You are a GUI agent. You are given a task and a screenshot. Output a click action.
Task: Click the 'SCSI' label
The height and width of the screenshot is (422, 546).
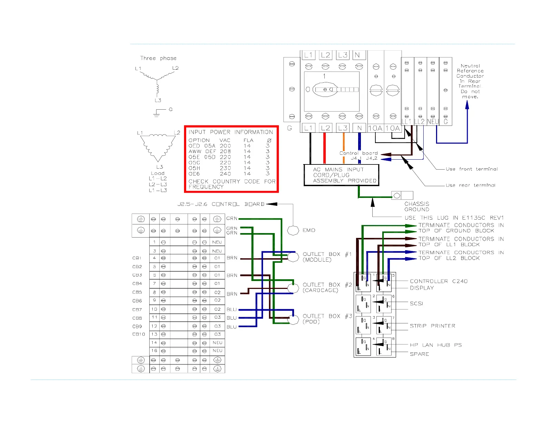pyautogui.click(x=416, y=303)
